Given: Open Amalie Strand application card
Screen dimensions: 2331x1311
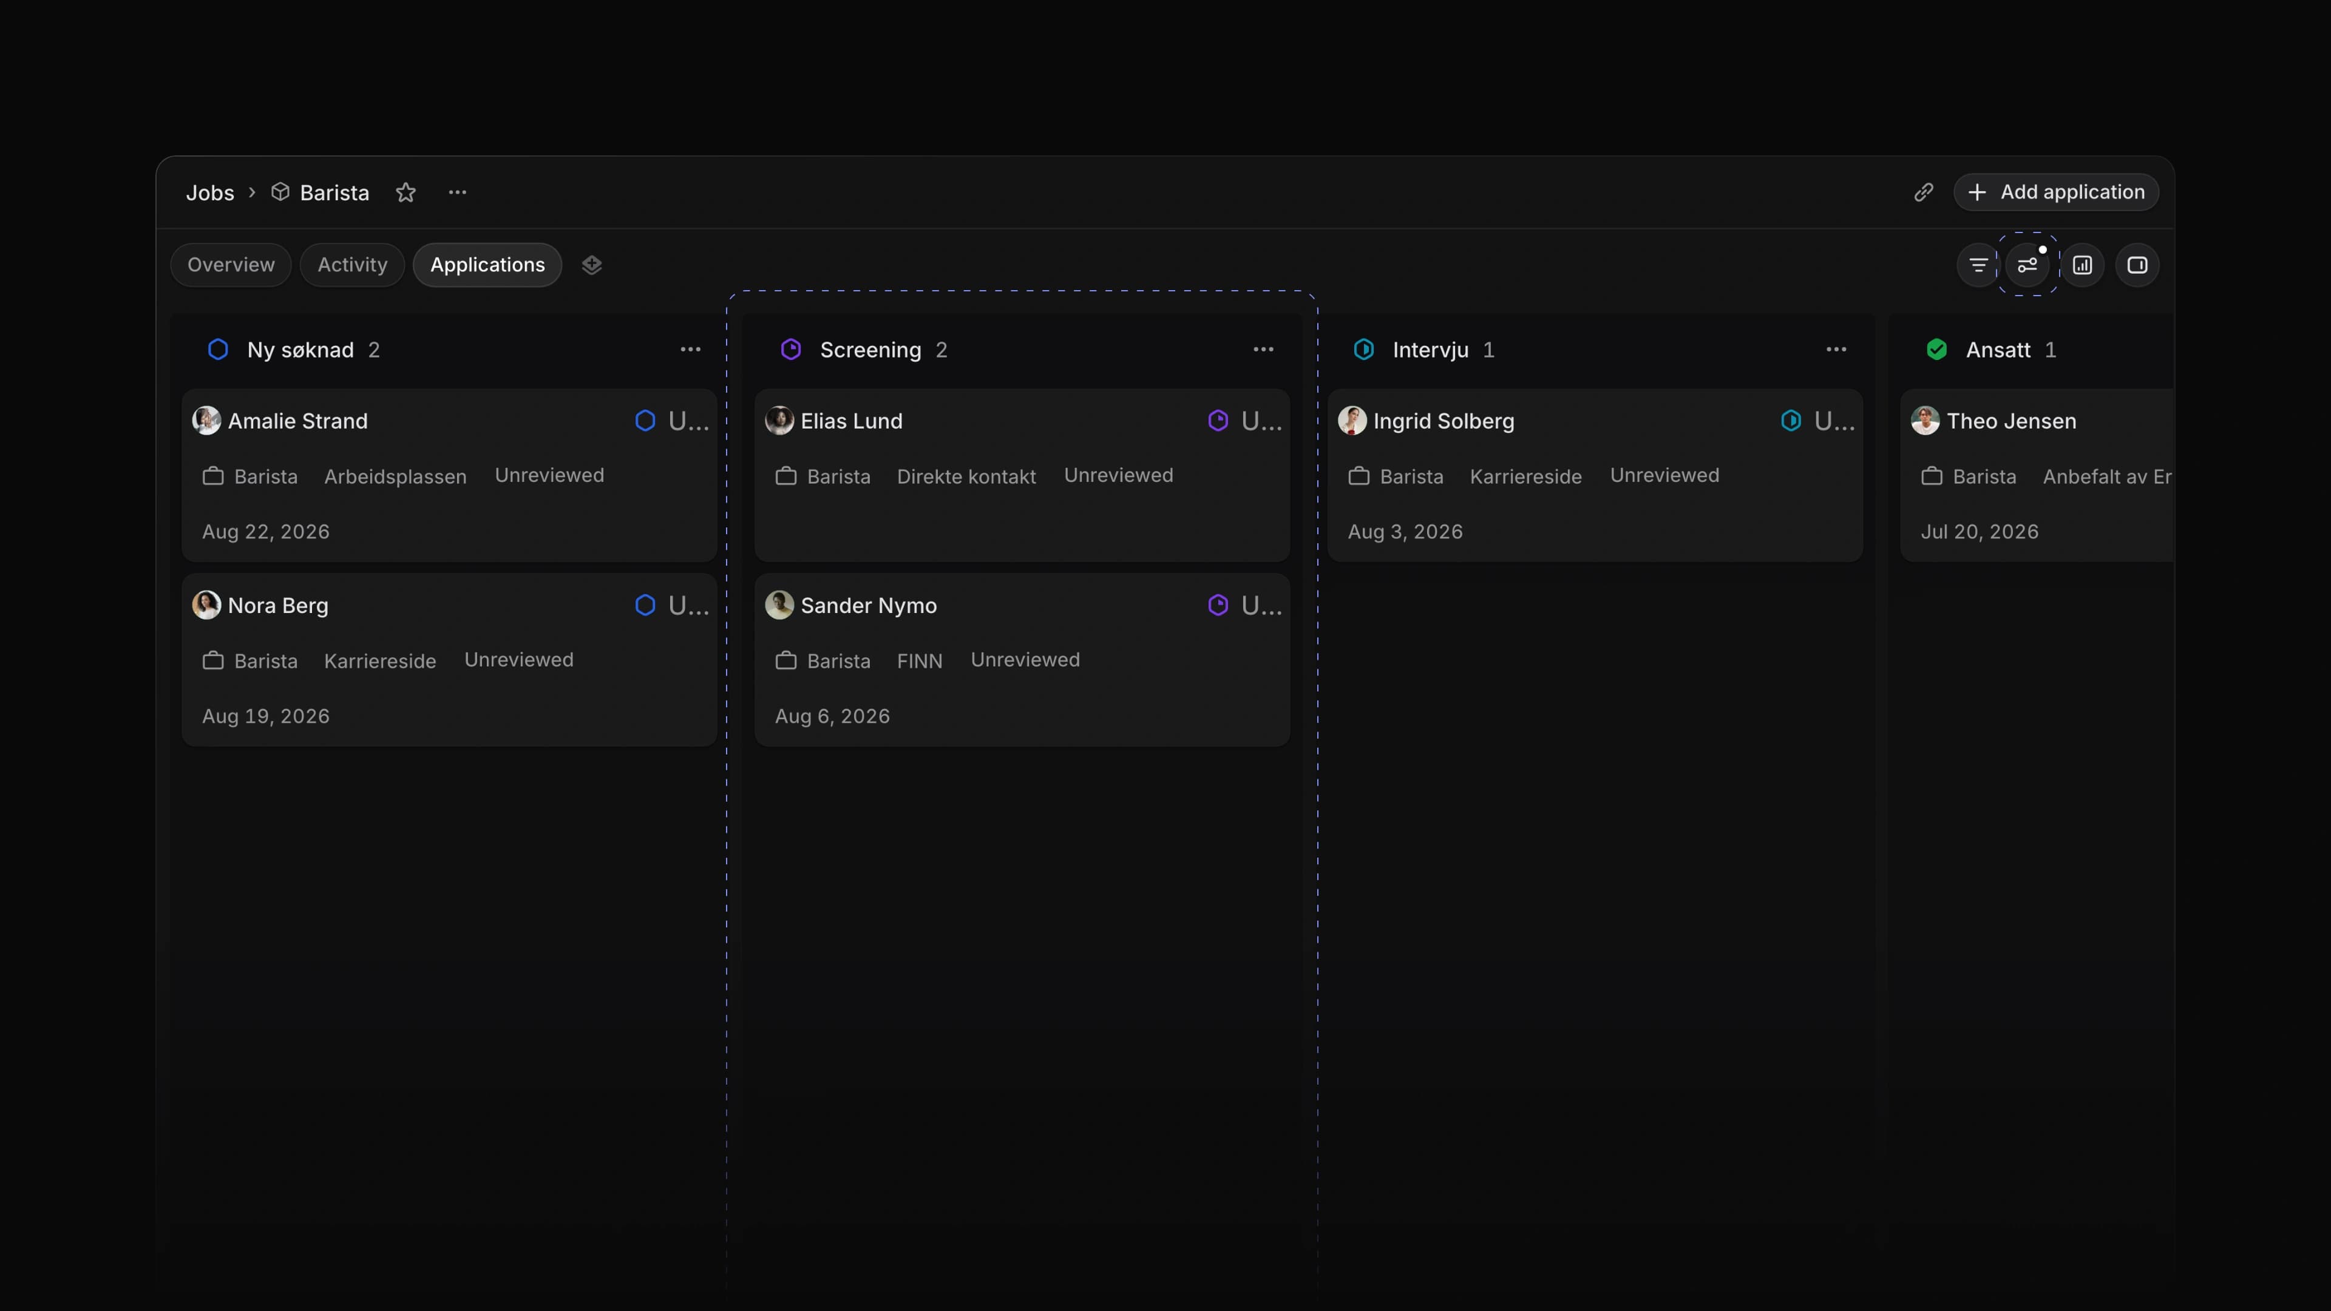Looking at the screenshot, I should point(450,476).
